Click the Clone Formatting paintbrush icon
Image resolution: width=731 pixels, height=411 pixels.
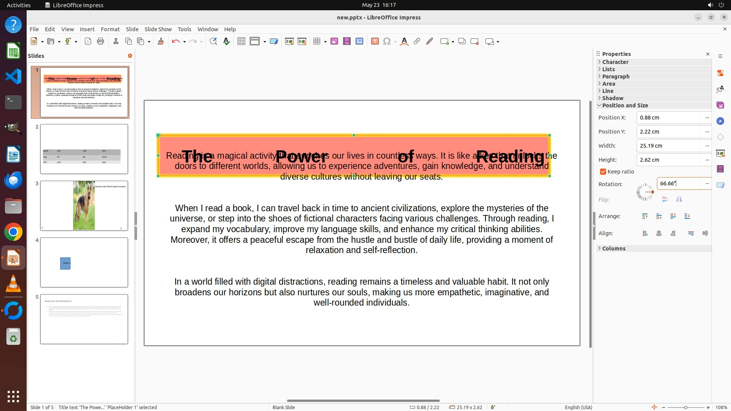click(x=160, y=41)
